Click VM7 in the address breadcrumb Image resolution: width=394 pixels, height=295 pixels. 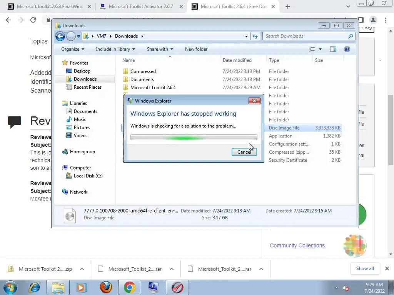click(x=101, y=36)
